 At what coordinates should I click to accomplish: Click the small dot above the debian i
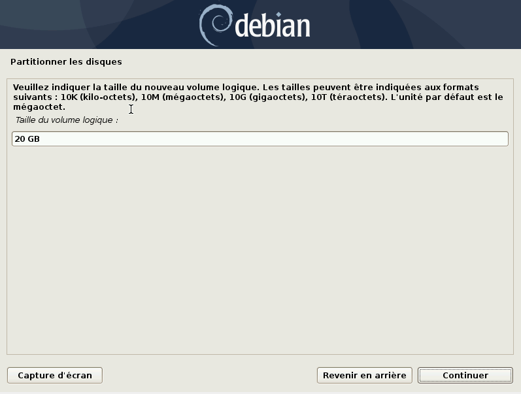278,14
